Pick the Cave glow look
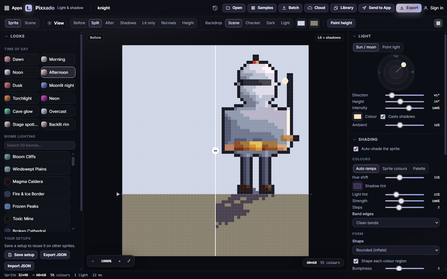The image size is (447, 279). point(22,112)
